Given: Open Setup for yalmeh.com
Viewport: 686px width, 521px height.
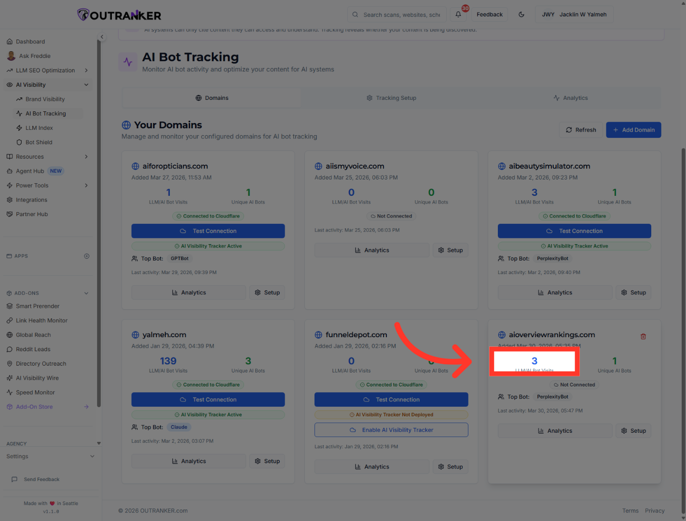Looking at the screenshot, I should click(267, 462).
